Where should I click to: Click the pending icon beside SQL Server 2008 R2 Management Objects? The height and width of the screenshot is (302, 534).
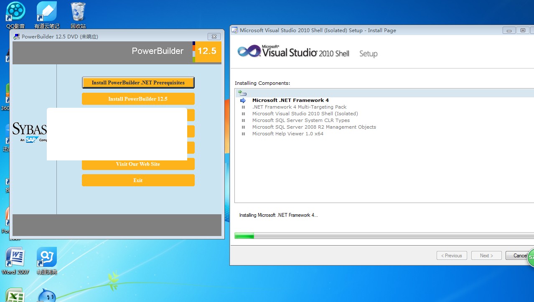pos(243,127)
